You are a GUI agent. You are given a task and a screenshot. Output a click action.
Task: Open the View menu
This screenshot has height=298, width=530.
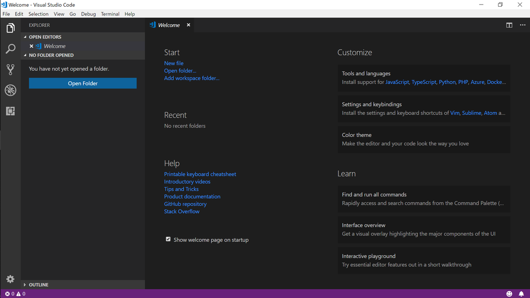(59, 14)
